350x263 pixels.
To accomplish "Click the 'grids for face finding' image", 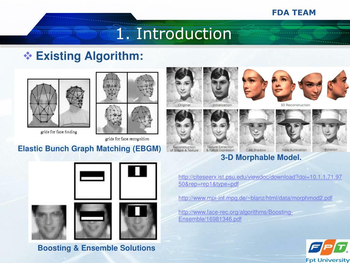I will [59, 103].
